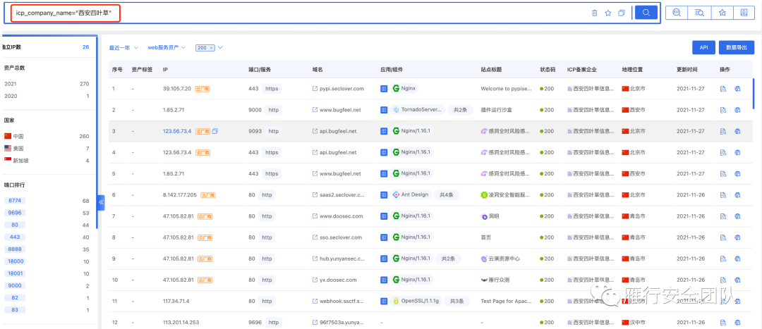The width and height of the screenshot is (762, 329).
Task: Click document search icon in row 1 actions
Action: tap(723, 89)
